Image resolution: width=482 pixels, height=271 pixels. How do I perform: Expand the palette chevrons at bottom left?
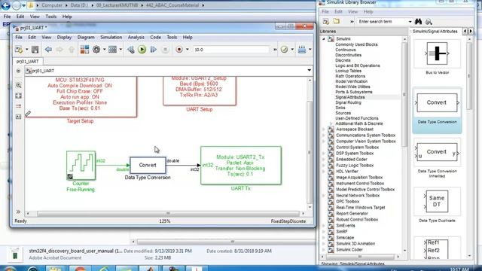click(18, 212)
